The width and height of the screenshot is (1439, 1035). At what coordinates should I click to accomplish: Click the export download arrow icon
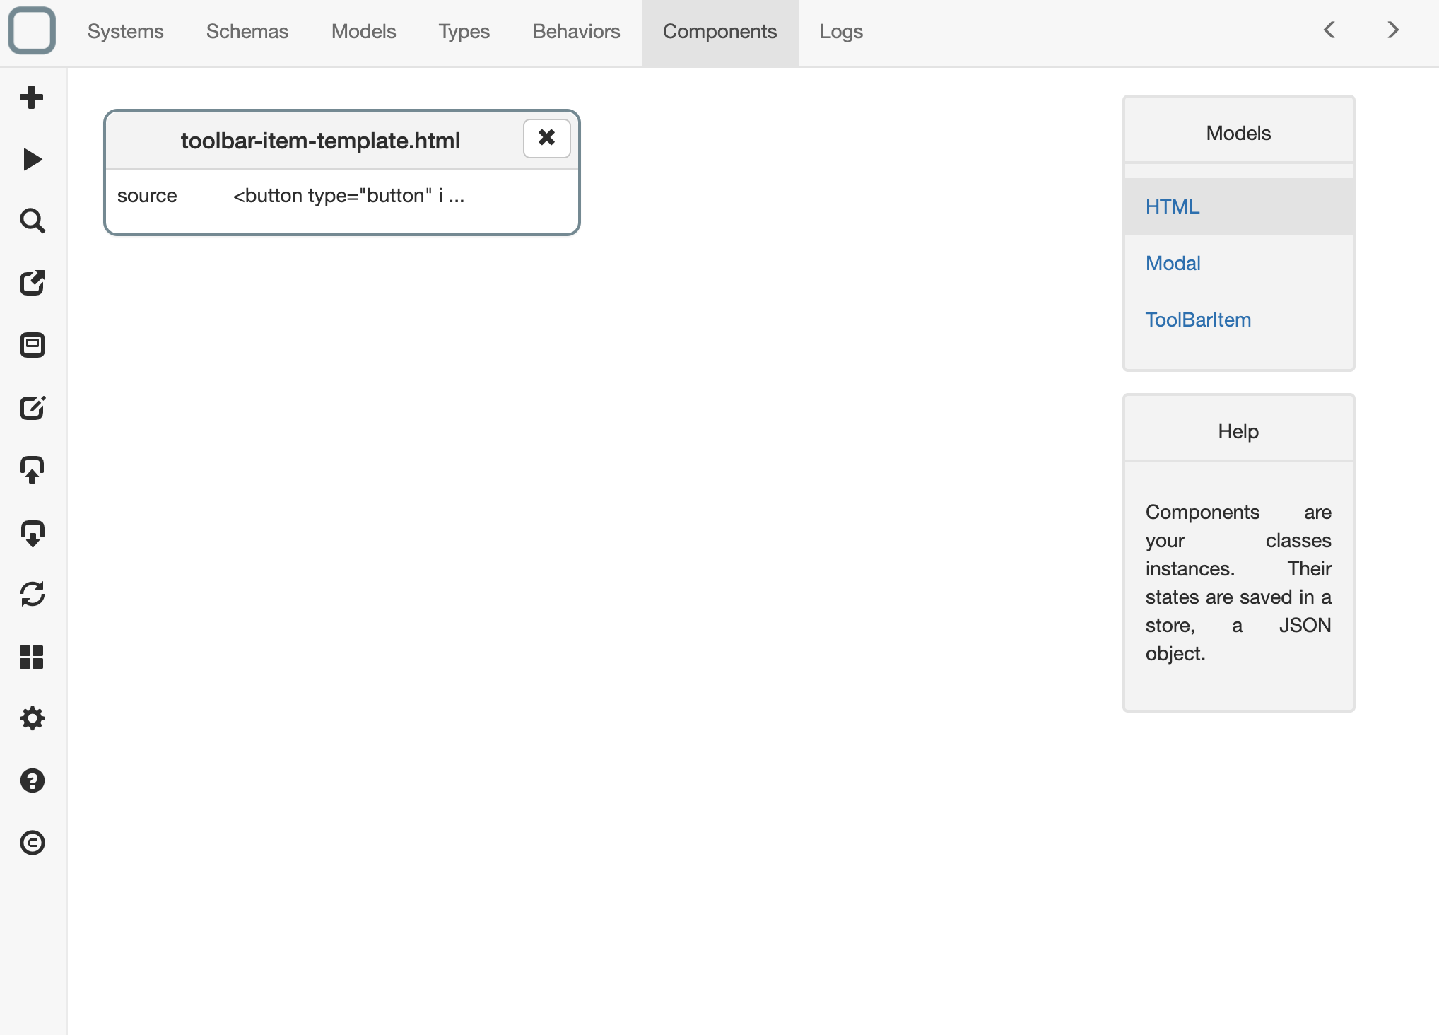[32, 532]
